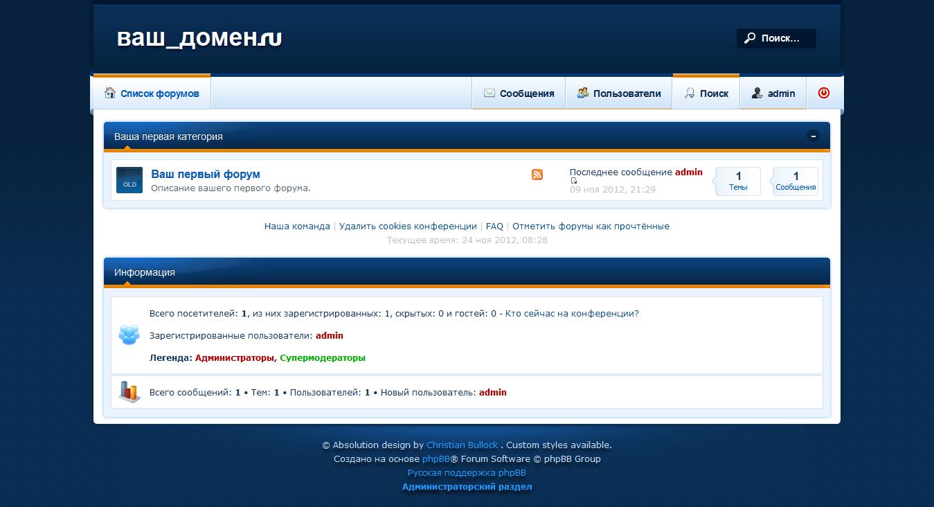Click the bar chart statistics icon
Image resolution: width=934 pixels, height=507 pixels.
coord(129,392)
